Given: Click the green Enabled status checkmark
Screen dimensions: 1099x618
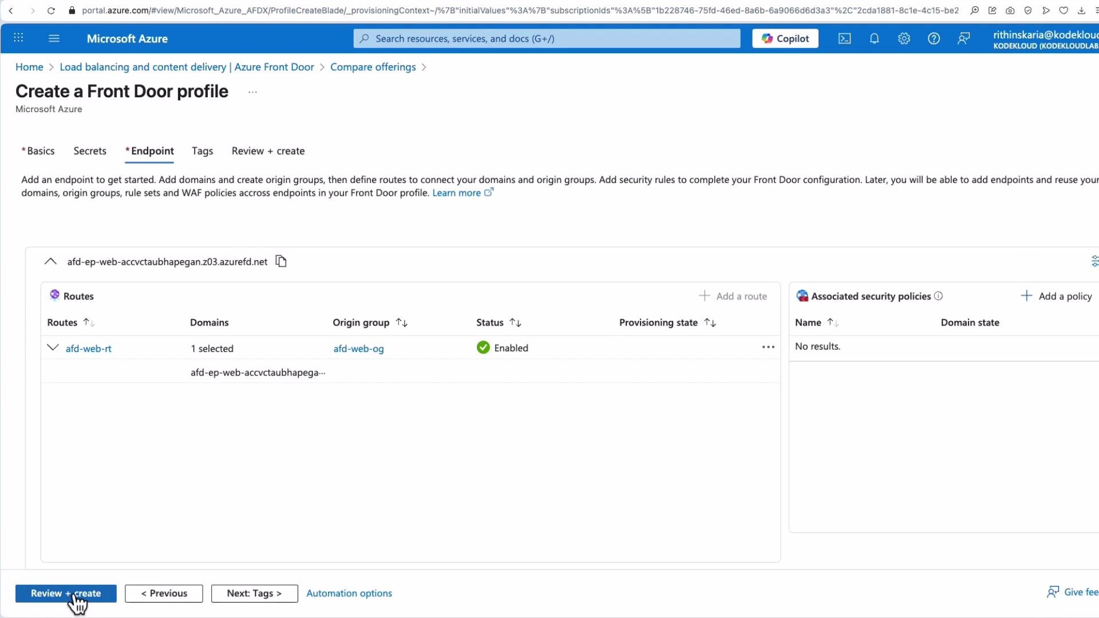Looking at the screenshot, I should 483,347.
